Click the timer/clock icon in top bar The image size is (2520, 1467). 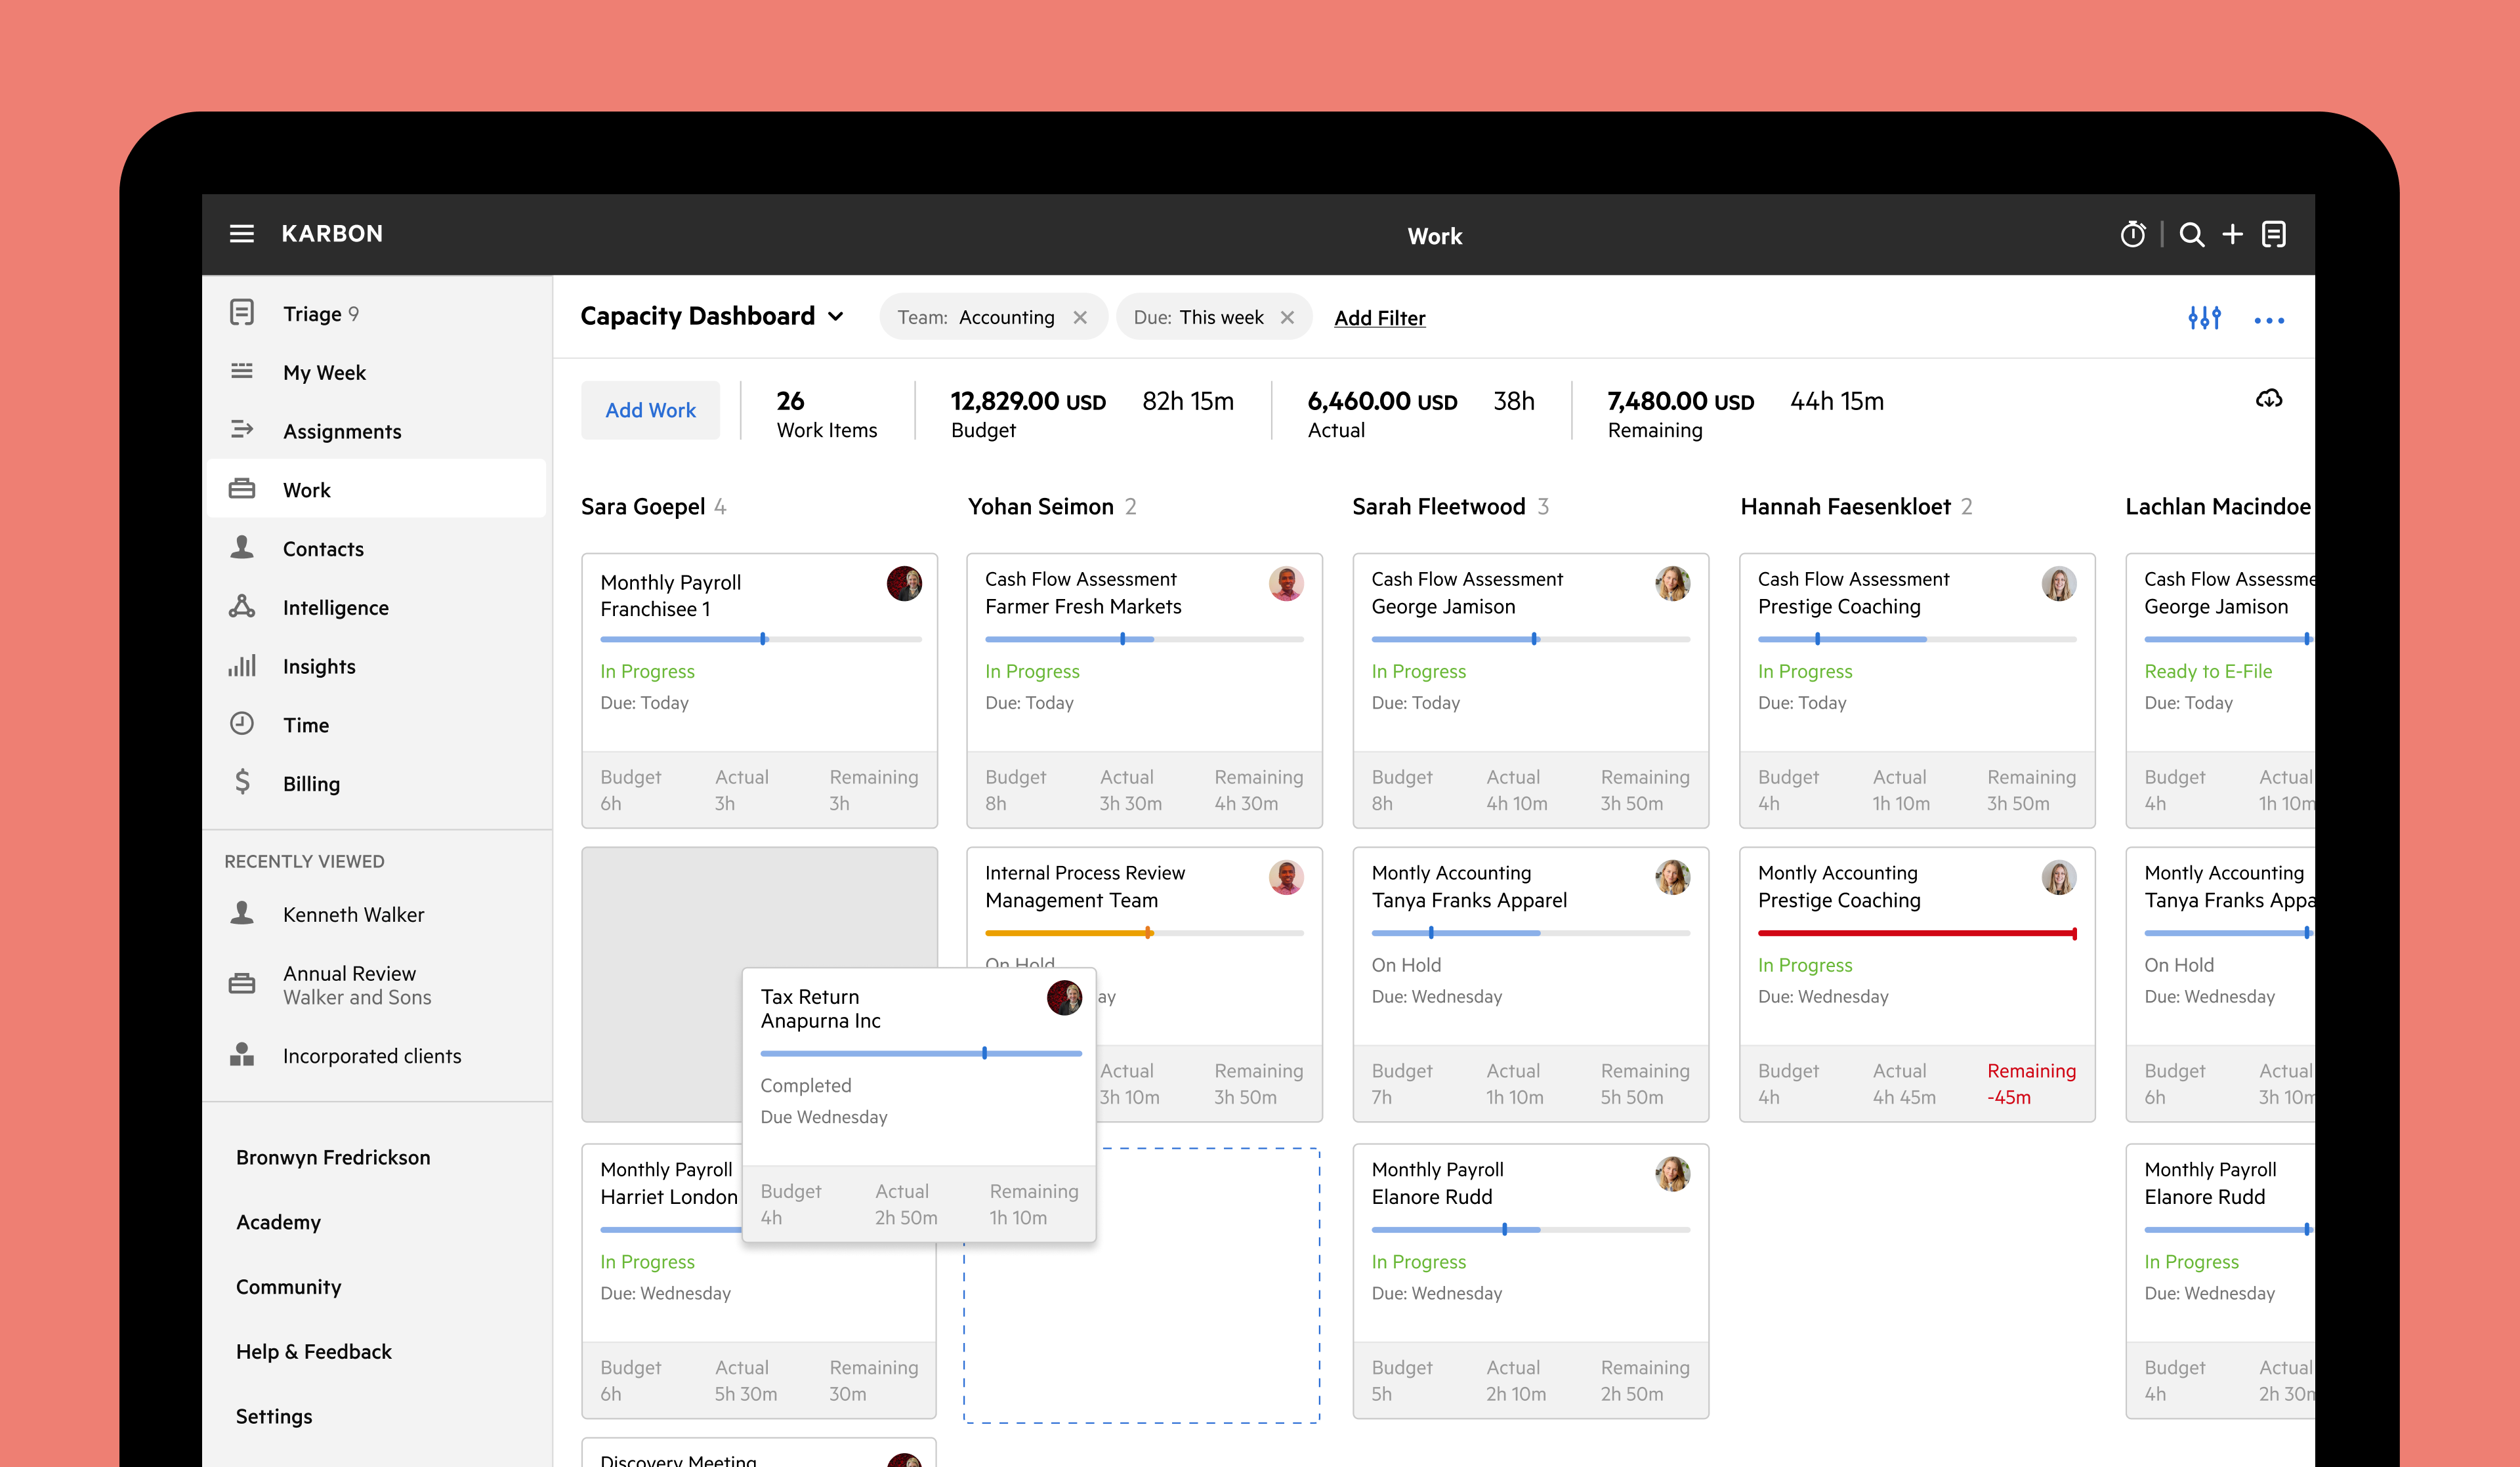pos(2137,234)
